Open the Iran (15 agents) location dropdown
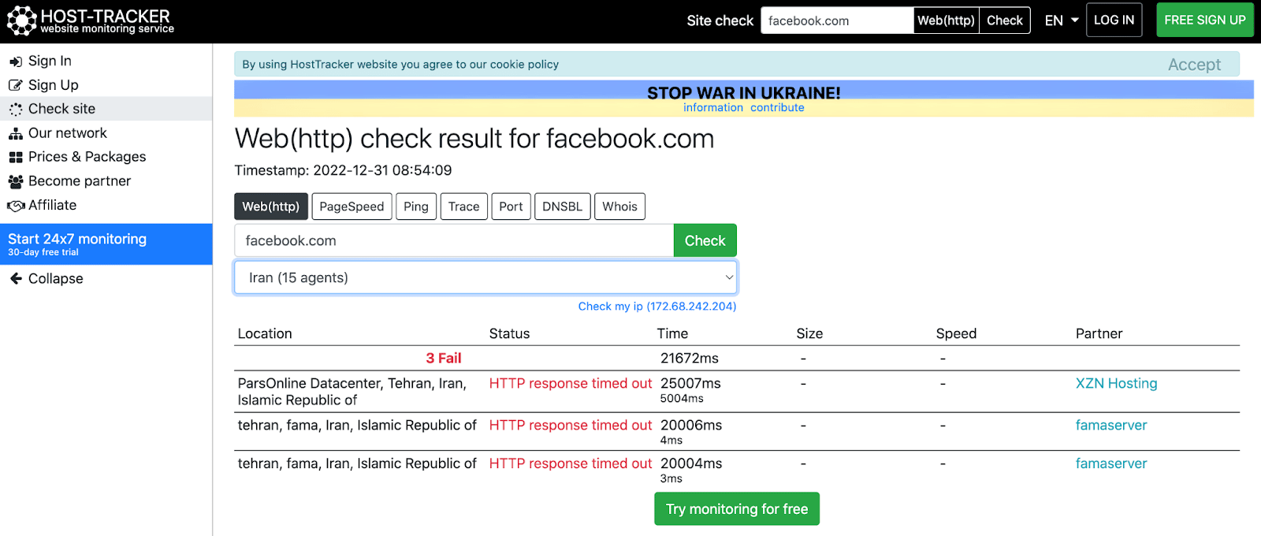Viewport: 1261px width, 536px height. (x=485, y=277)
